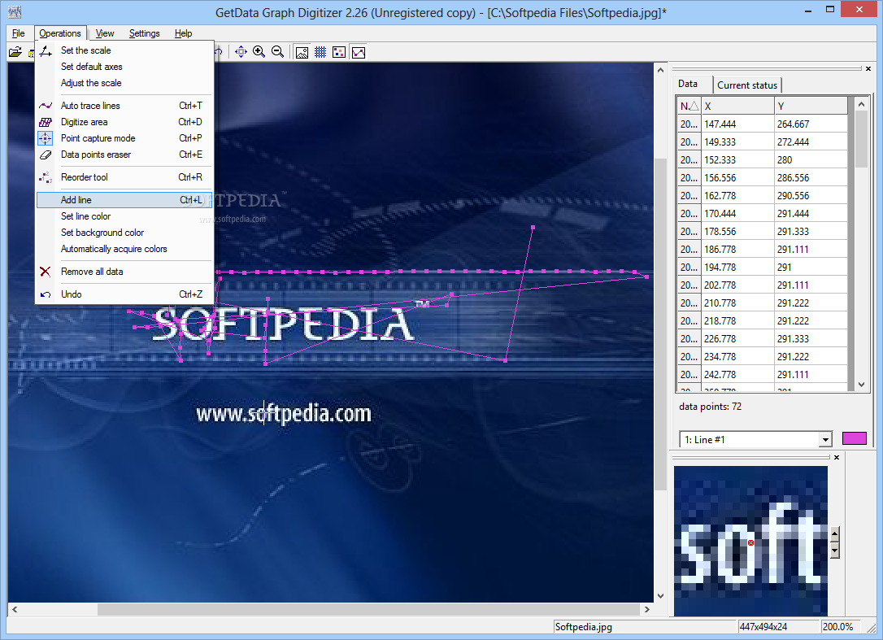Select Automatically acquire colors

pos(124,249)
